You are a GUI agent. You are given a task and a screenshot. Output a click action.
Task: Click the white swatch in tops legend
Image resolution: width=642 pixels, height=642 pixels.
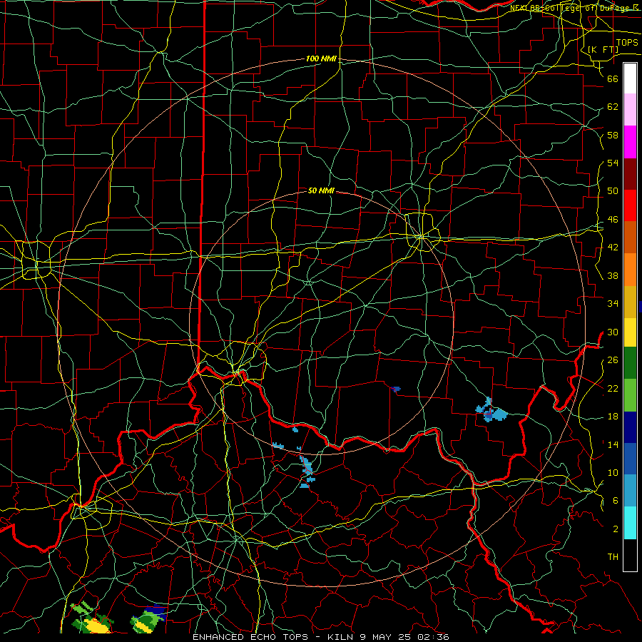click(x=630, y=78)
